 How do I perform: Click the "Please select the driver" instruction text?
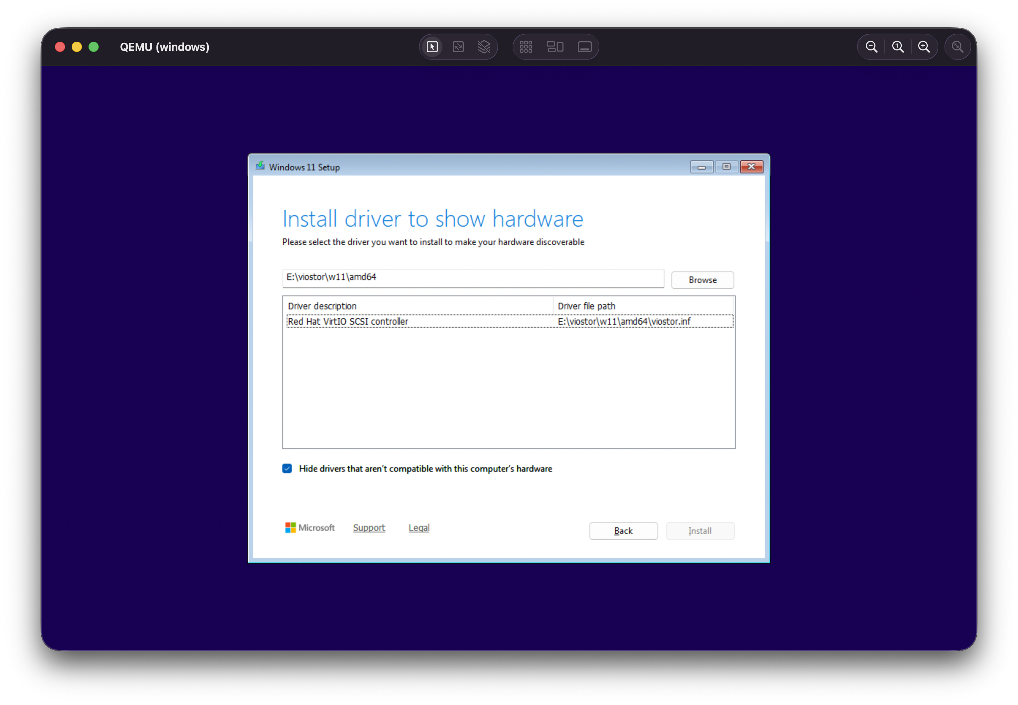(433, 242)
